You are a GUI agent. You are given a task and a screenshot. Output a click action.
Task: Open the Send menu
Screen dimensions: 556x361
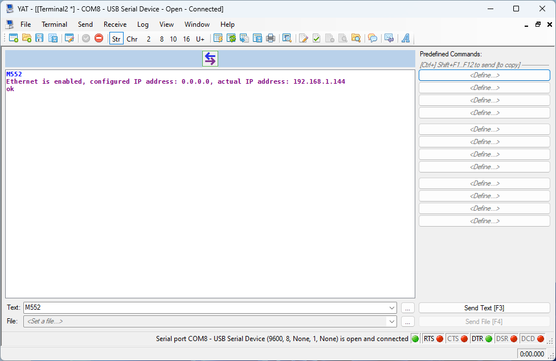[x=85, y=24]
